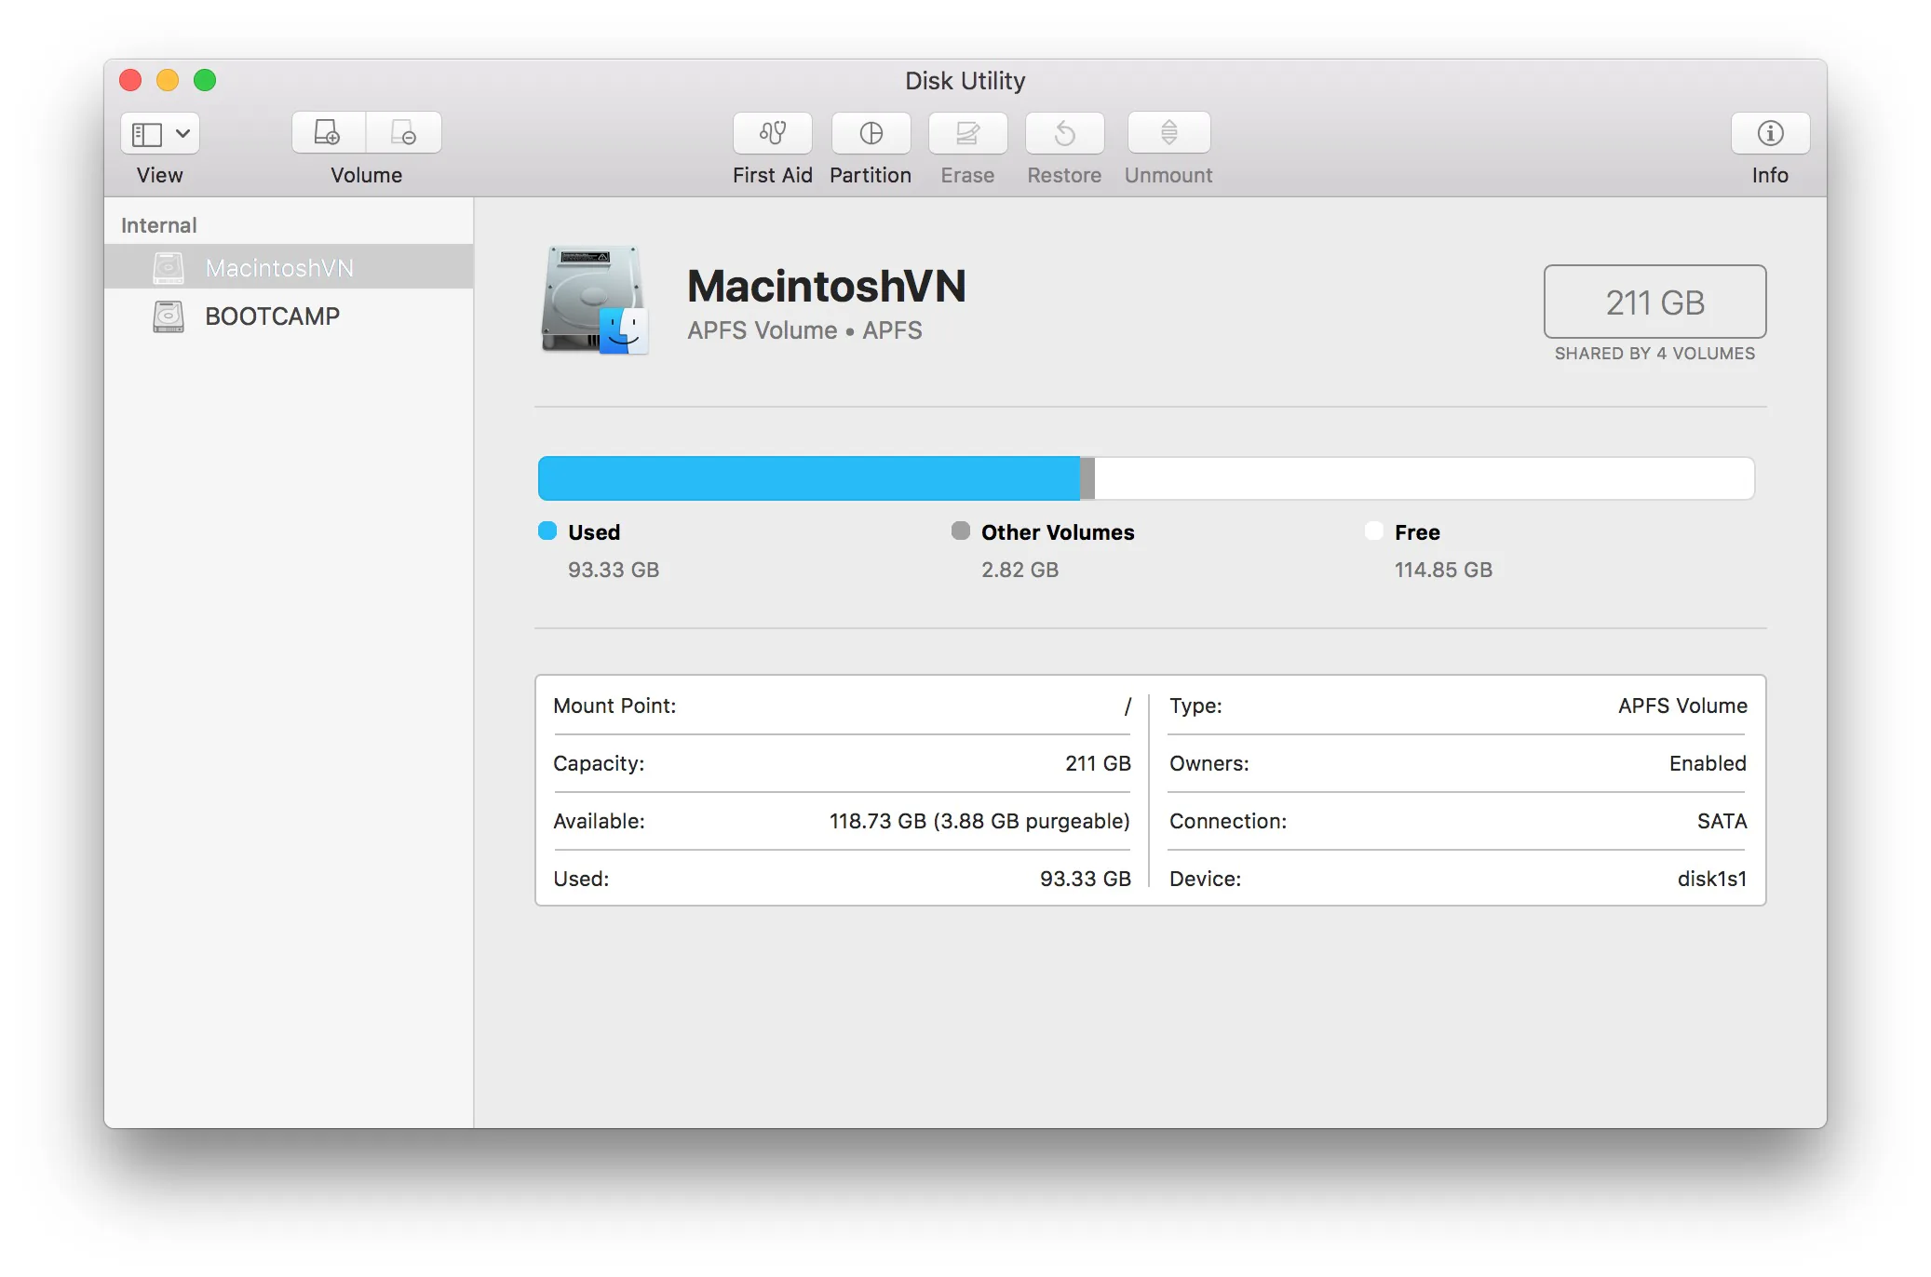Click the Mount Point row
This screenshot has height=1277, width=1931.
[842, 706]
